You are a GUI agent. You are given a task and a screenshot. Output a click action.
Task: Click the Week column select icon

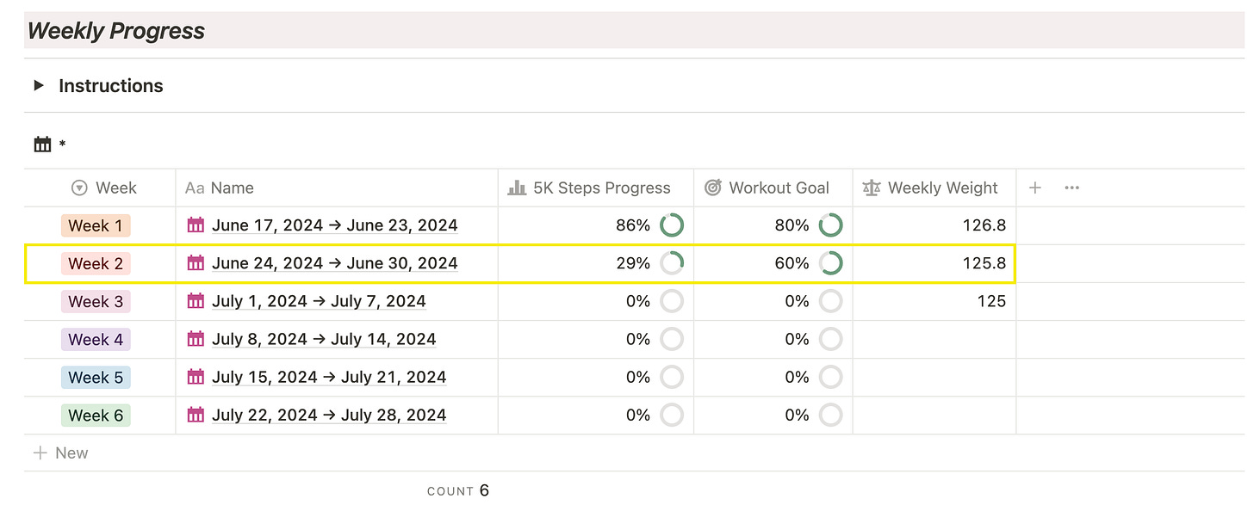[x=79, y=188]
